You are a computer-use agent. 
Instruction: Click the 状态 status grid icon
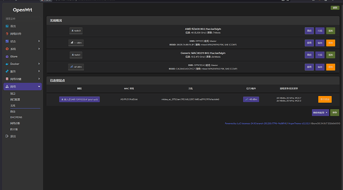7,41
